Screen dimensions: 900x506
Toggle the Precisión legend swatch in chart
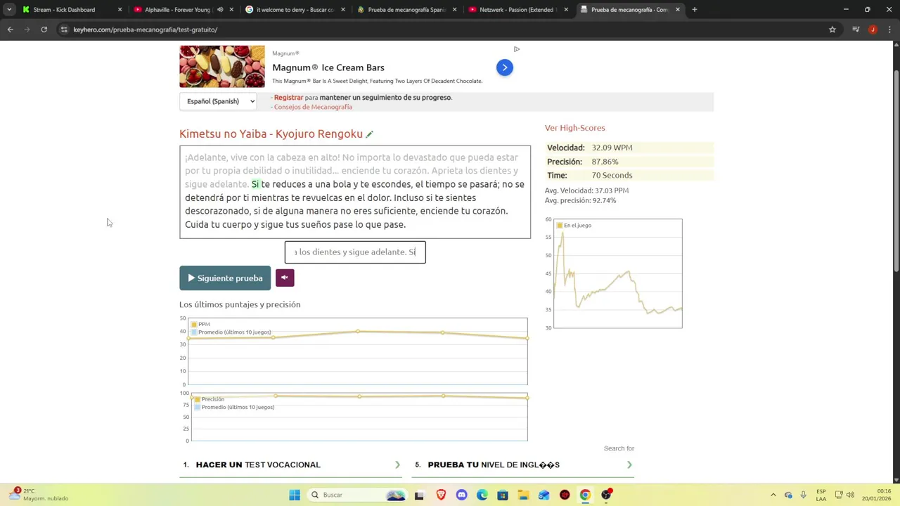(198, 399)
